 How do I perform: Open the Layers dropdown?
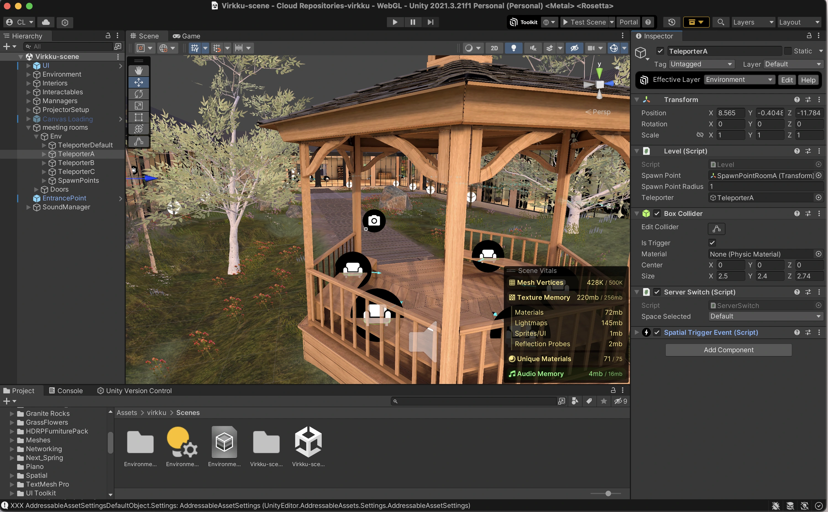tap(753, 22)
